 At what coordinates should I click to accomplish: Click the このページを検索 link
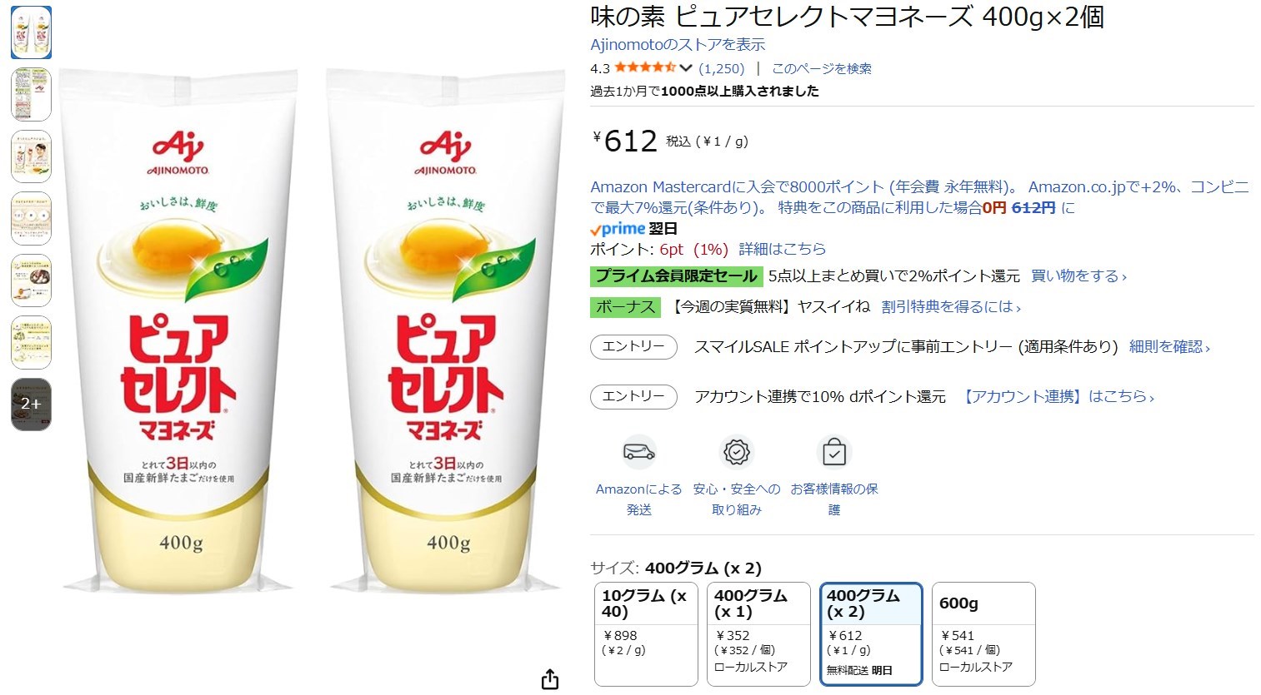pyautogui.click(x=822, y=68)
